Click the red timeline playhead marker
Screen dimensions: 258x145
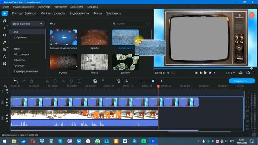(158, 86)
